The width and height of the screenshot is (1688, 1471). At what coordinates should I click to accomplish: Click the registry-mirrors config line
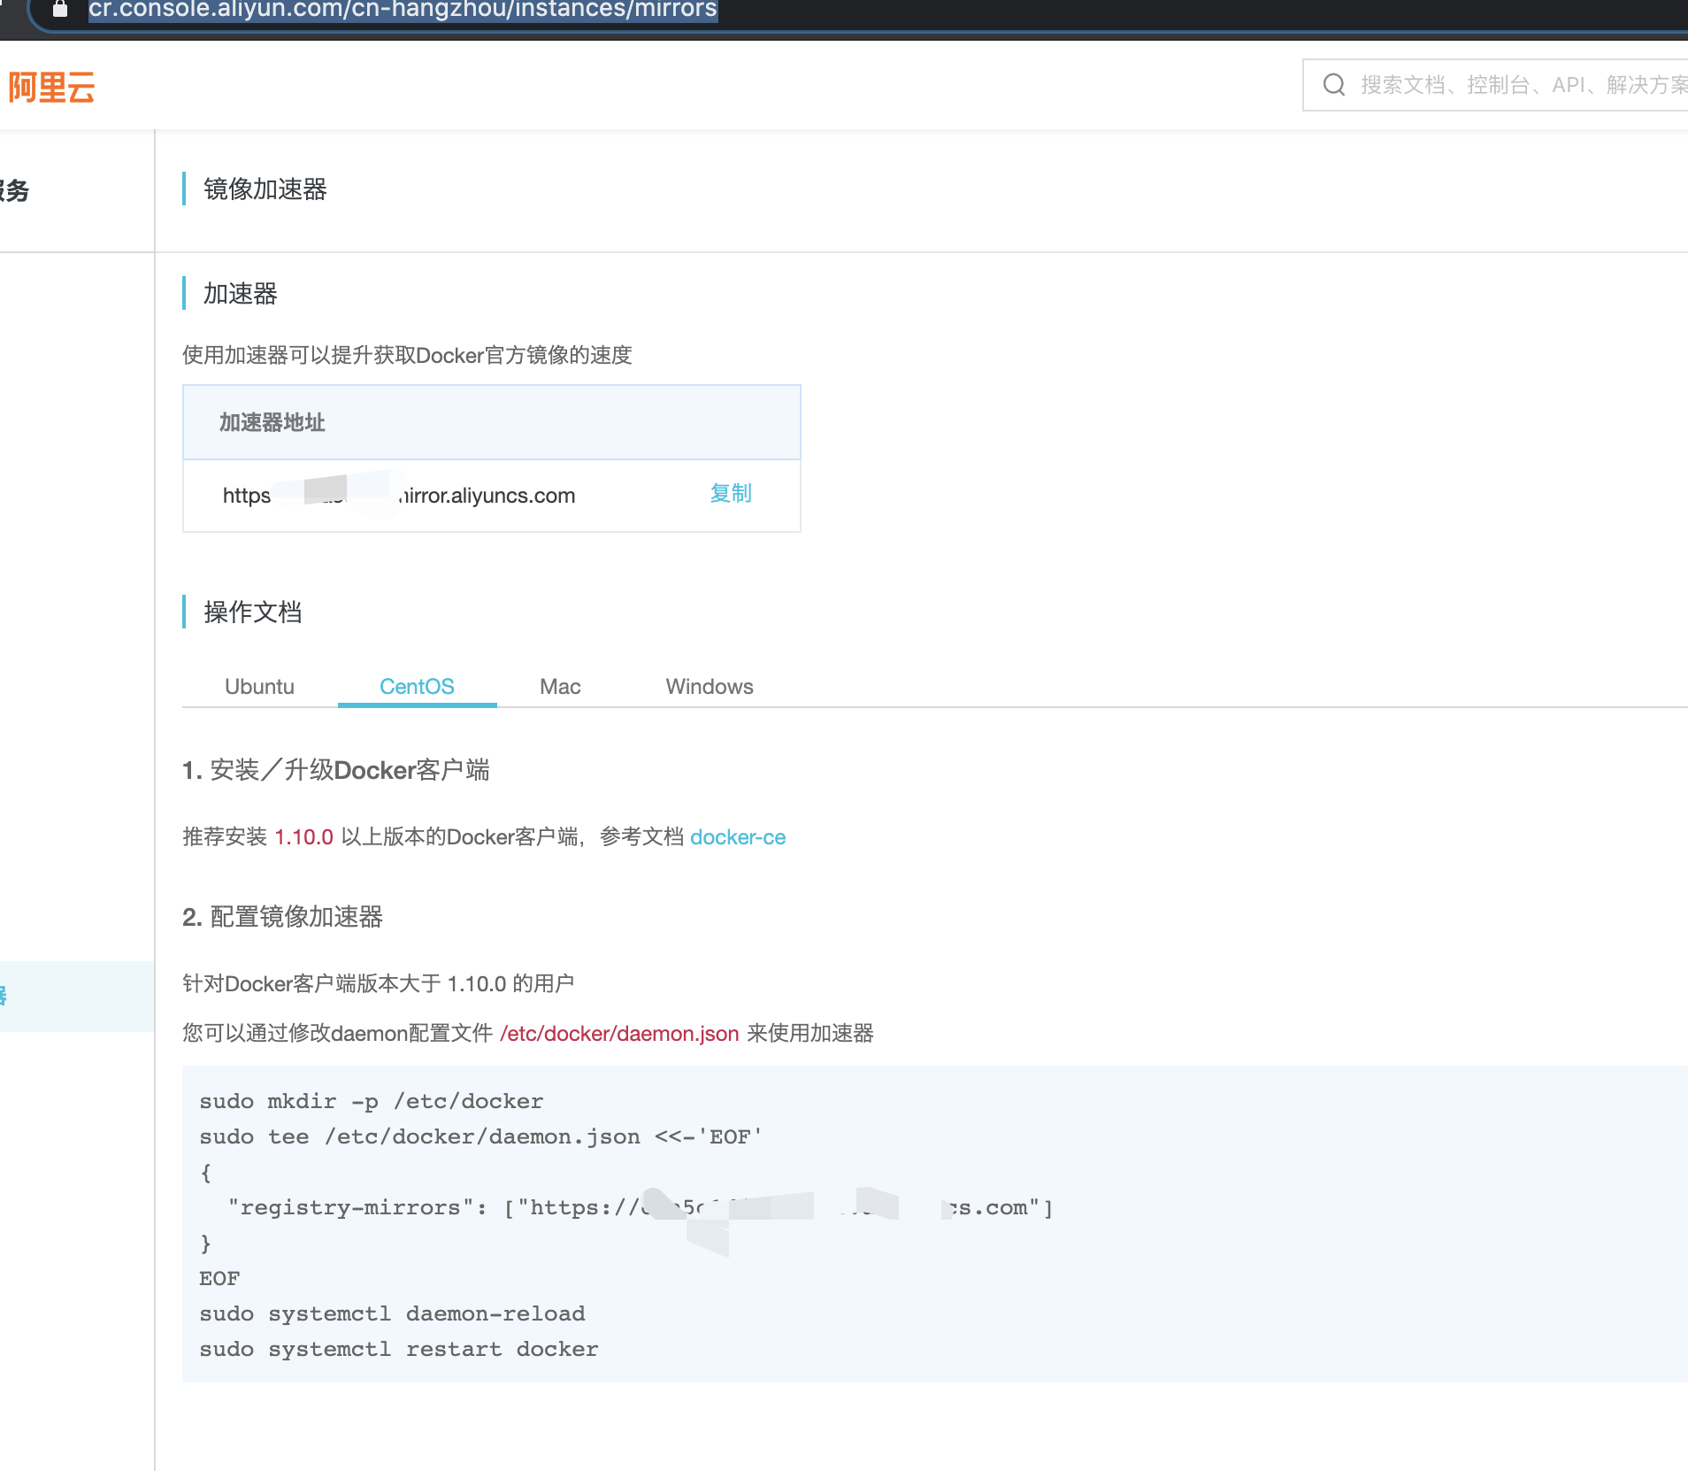point(641,1207)
